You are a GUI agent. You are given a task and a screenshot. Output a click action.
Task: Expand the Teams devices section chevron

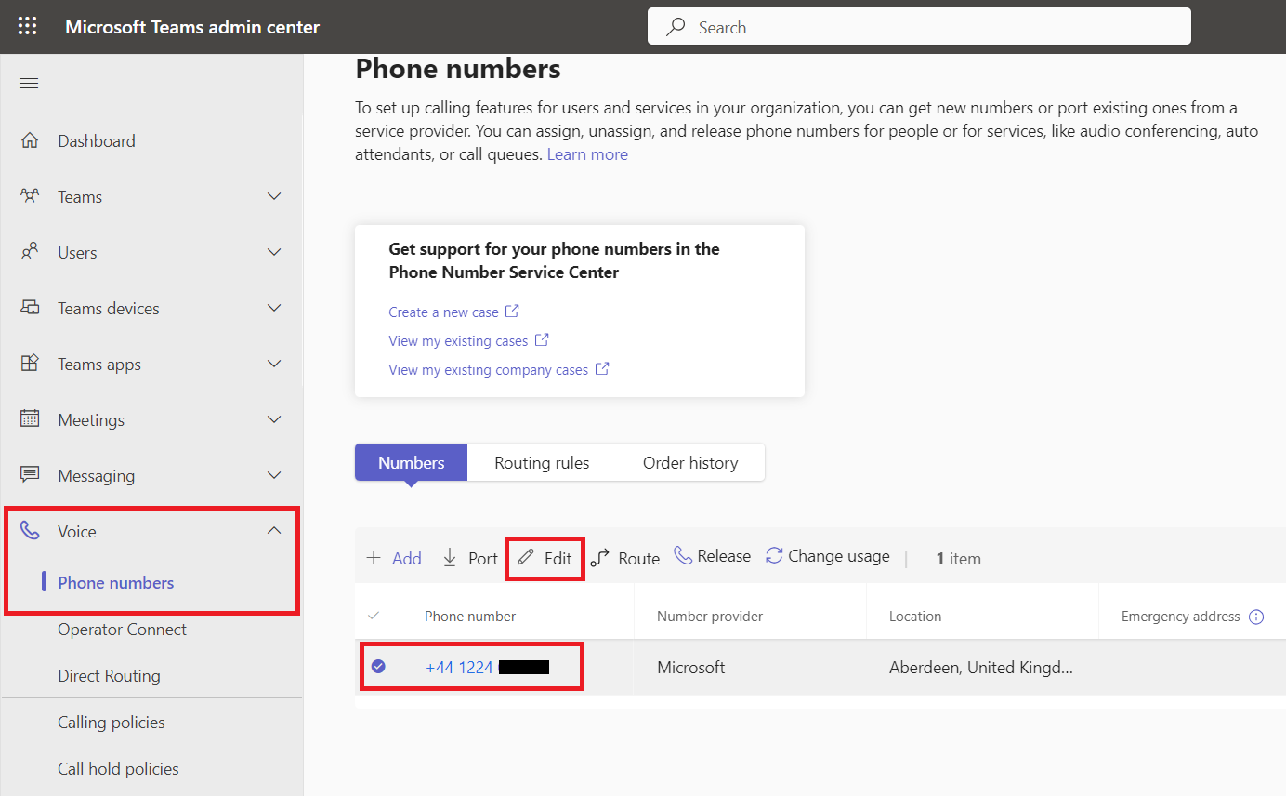click(x=274, y=308)
